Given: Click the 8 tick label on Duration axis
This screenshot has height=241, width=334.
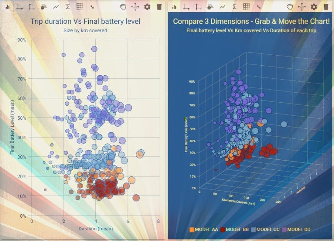Looking at the screenshot, I should click(158, 221).
